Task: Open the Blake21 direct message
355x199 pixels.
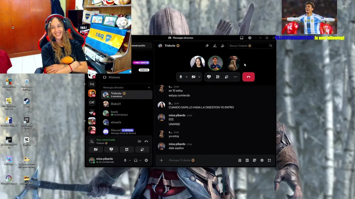Action: click(126, 104)
